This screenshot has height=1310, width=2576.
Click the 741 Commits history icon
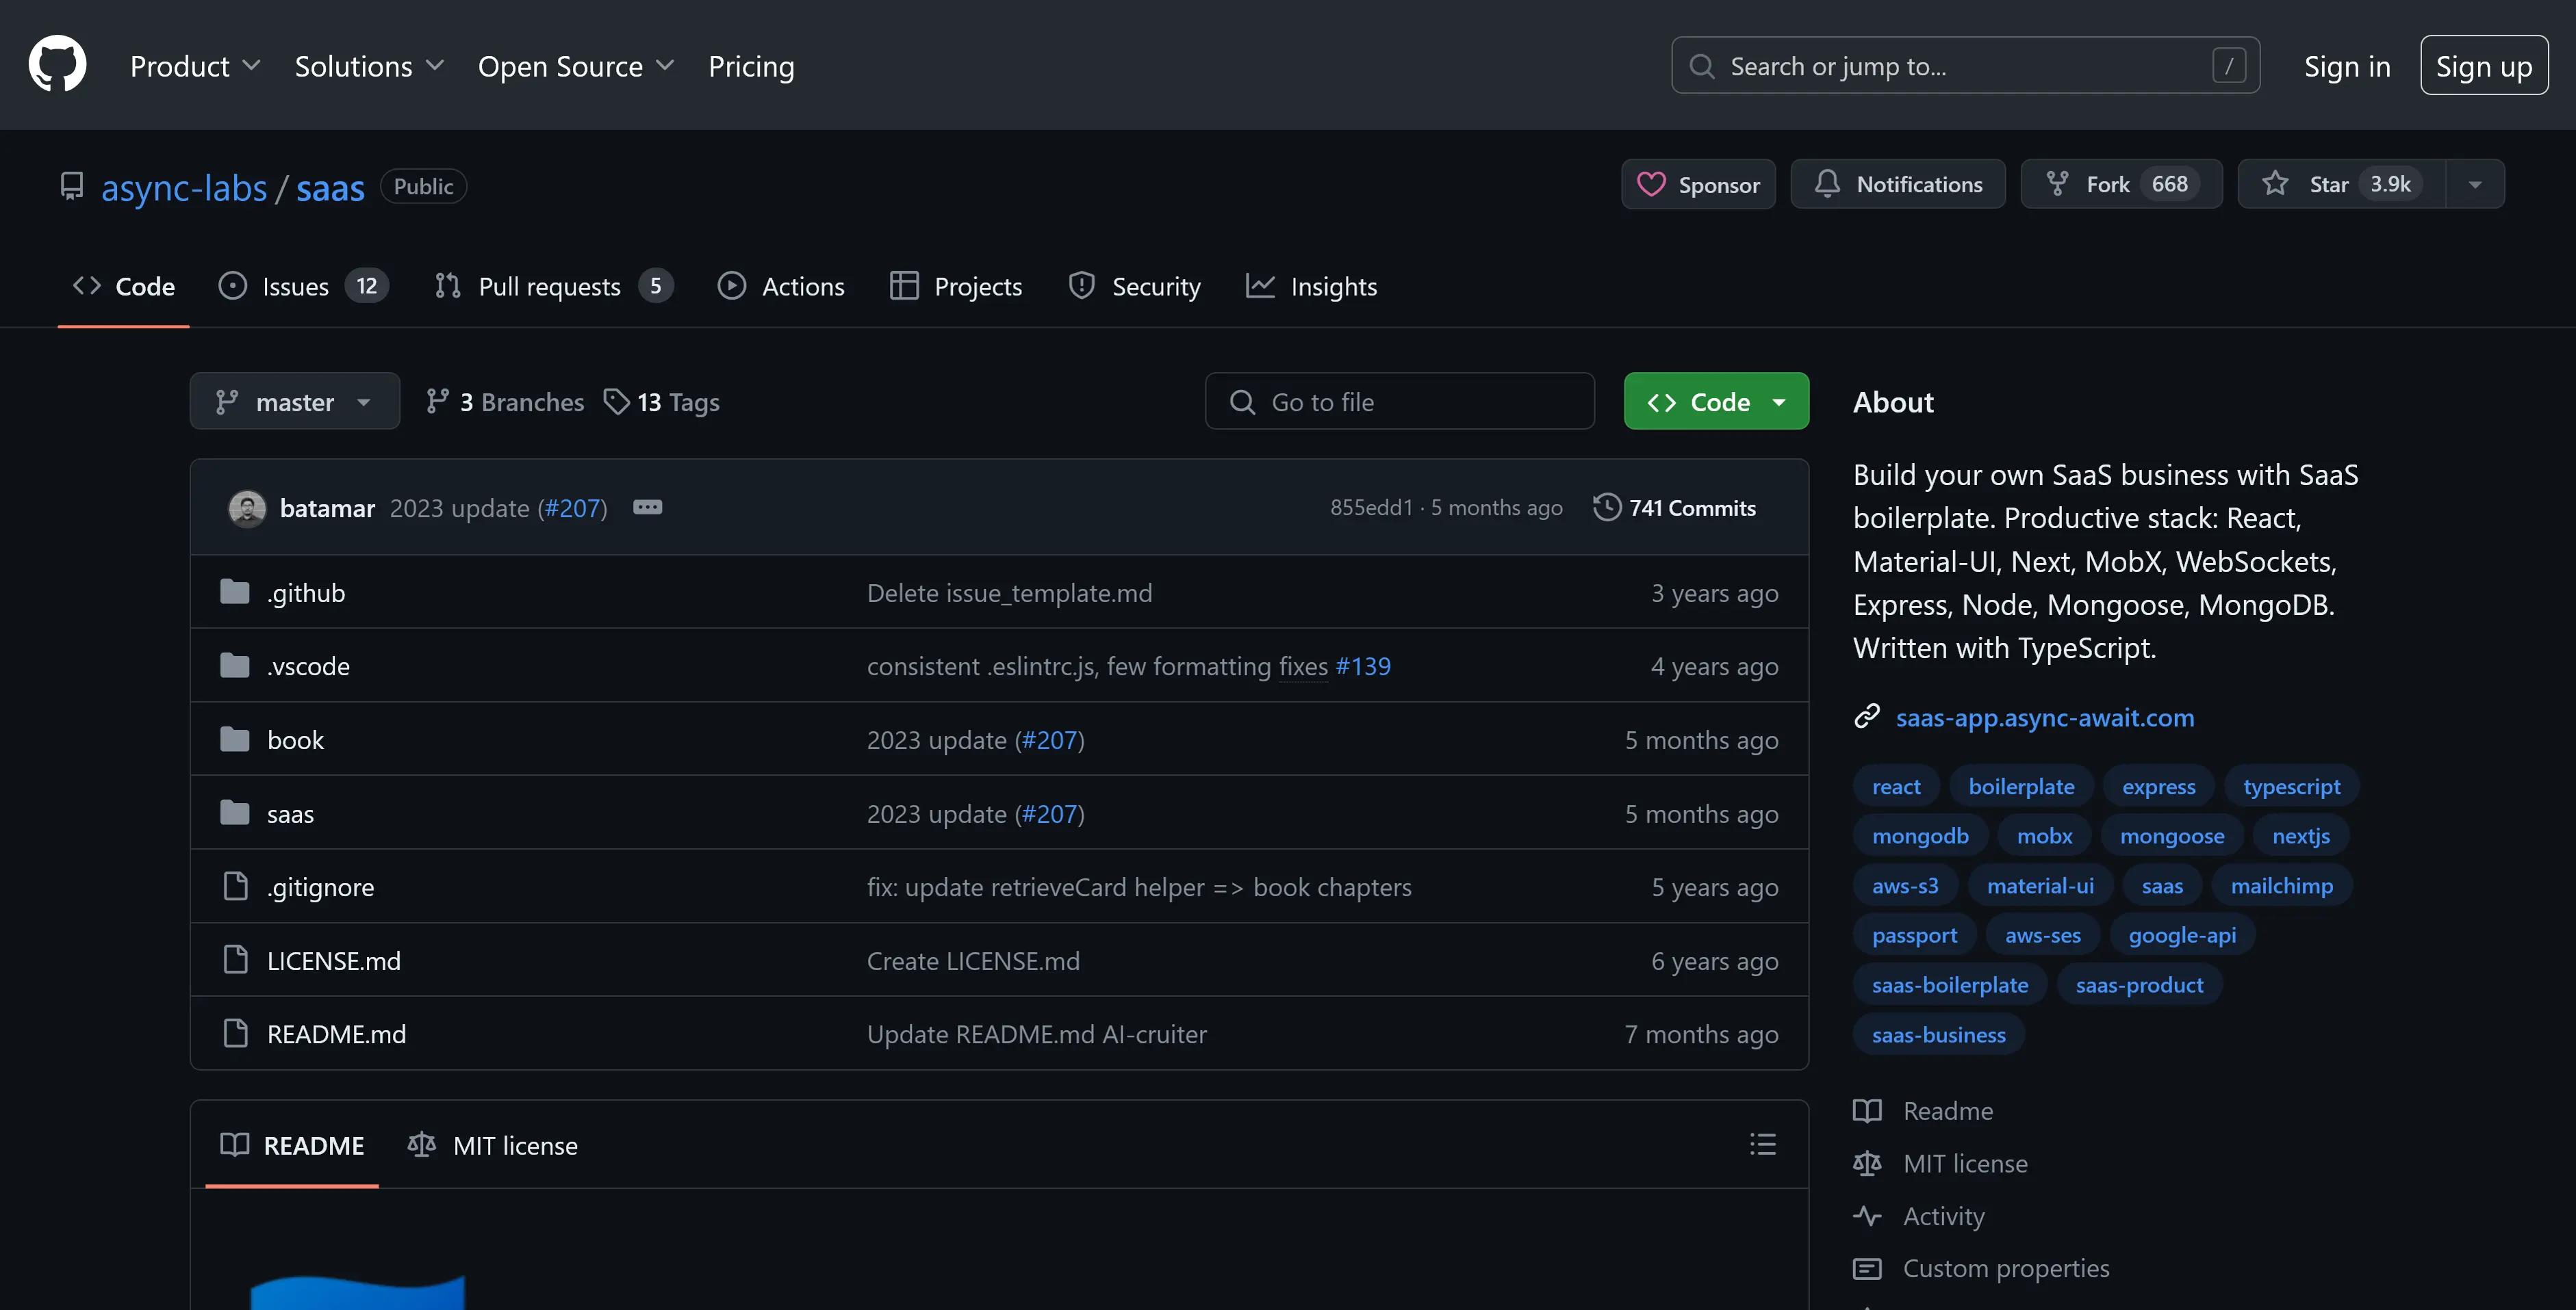[1606, 507]
